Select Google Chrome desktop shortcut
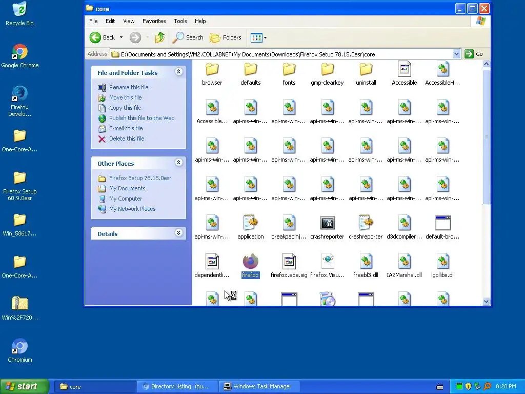525x394 pixels. (x=20, y=55)
